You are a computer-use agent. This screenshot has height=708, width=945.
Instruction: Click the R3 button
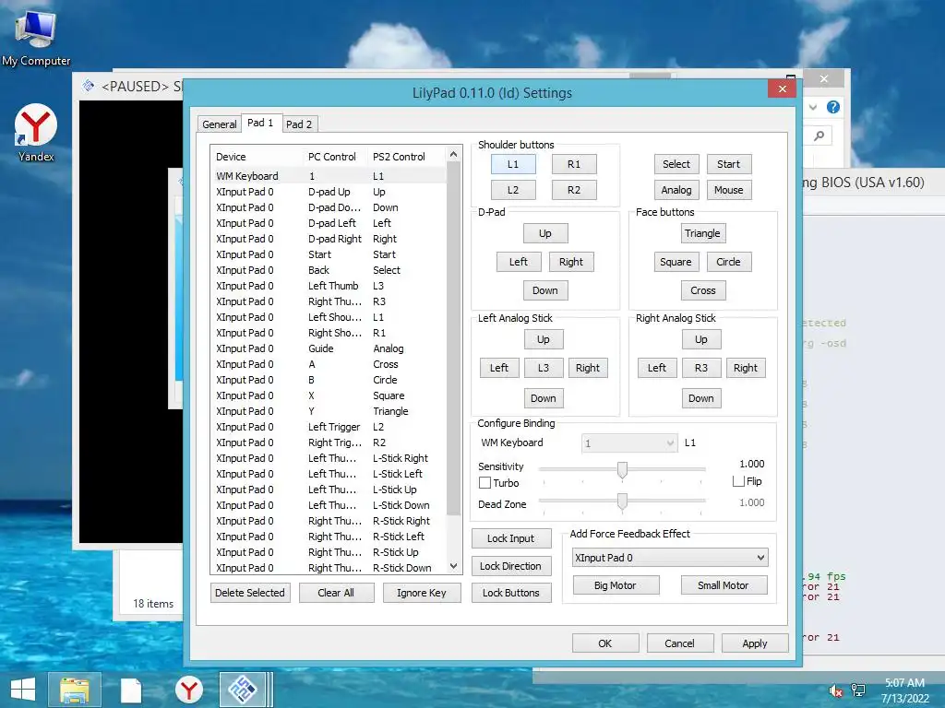tap(701, 367)
